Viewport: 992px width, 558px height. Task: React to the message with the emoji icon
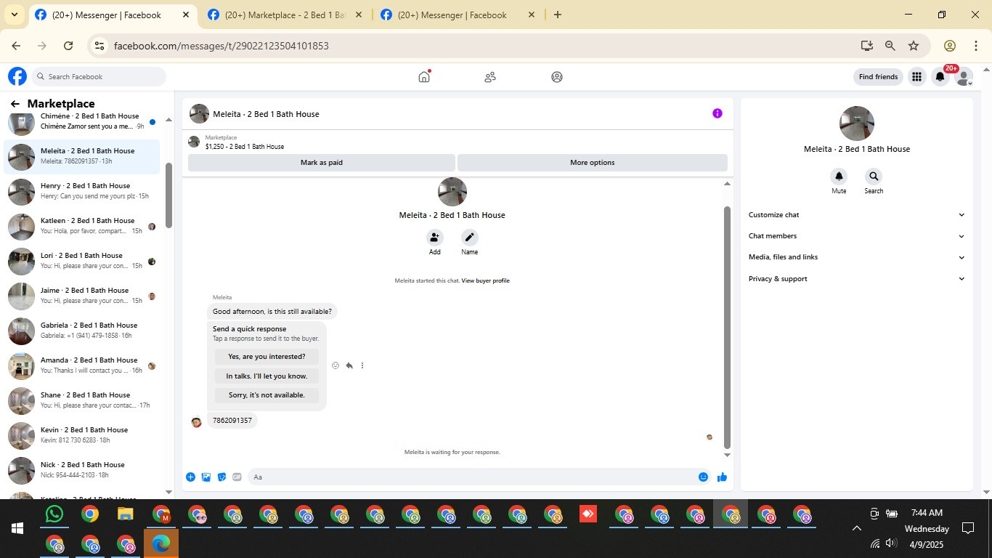[x=336, y=365]
